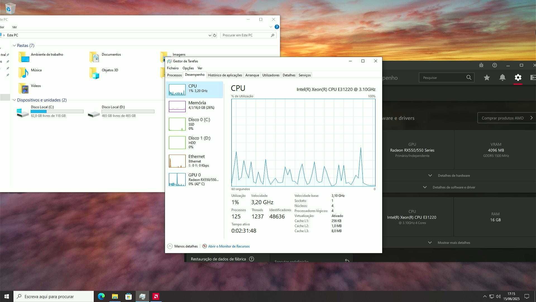Screen dimensions: 536x302
Task: Switch to the Serviços tab
Action: 305,75
